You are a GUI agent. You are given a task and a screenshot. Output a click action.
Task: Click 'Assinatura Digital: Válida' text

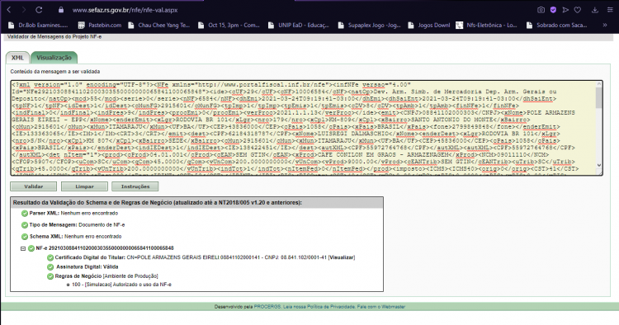[87, 266]
